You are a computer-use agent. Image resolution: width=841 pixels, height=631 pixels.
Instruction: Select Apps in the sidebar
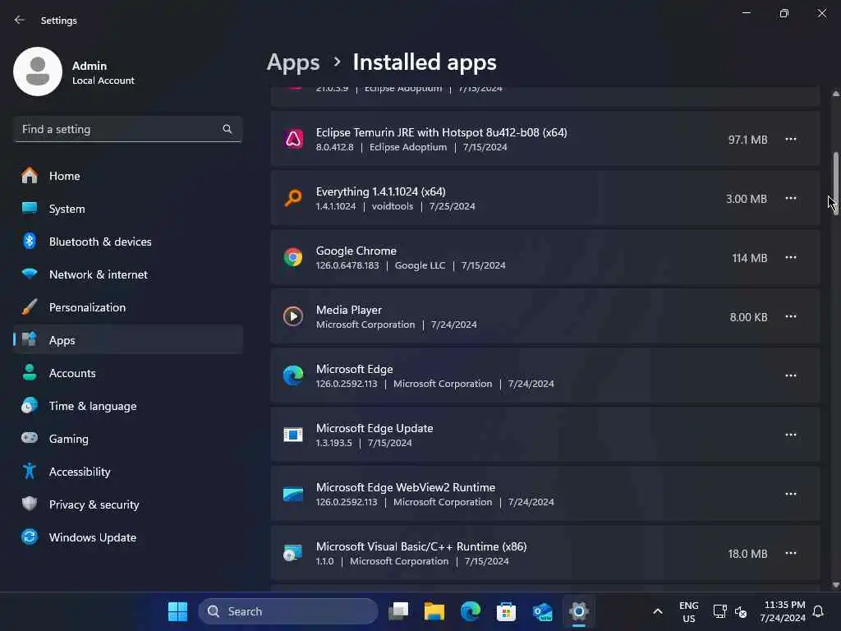(x=128, y=340)
